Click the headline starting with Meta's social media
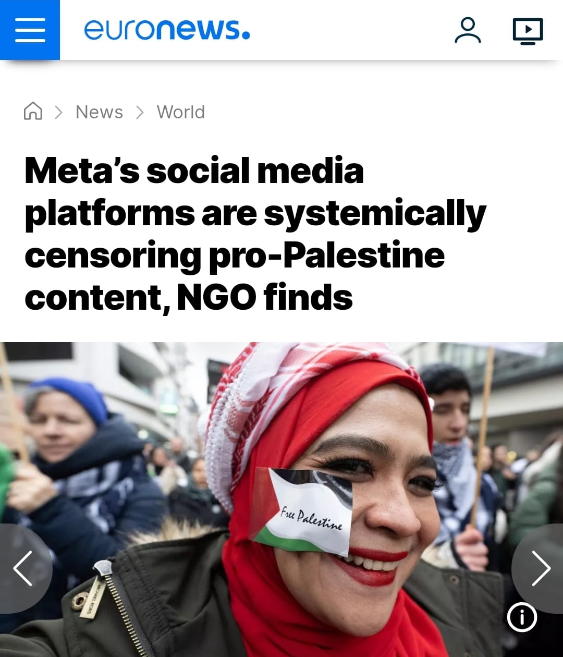This screenshot has height=657, width=563. pyautogui.click(x=255, y=234)
